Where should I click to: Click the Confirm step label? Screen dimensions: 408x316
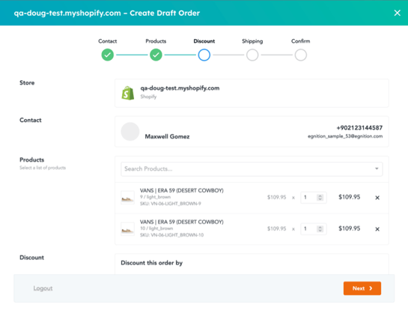tap(300, 41)
